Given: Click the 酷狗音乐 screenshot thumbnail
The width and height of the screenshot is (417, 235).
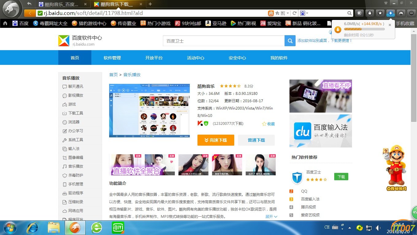Looking at the screenshot, I should click(x=149, y=110).
